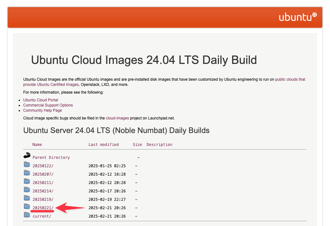
Task: Click the 2025-02-19 22:27 modified date
Action: point(107,200)
